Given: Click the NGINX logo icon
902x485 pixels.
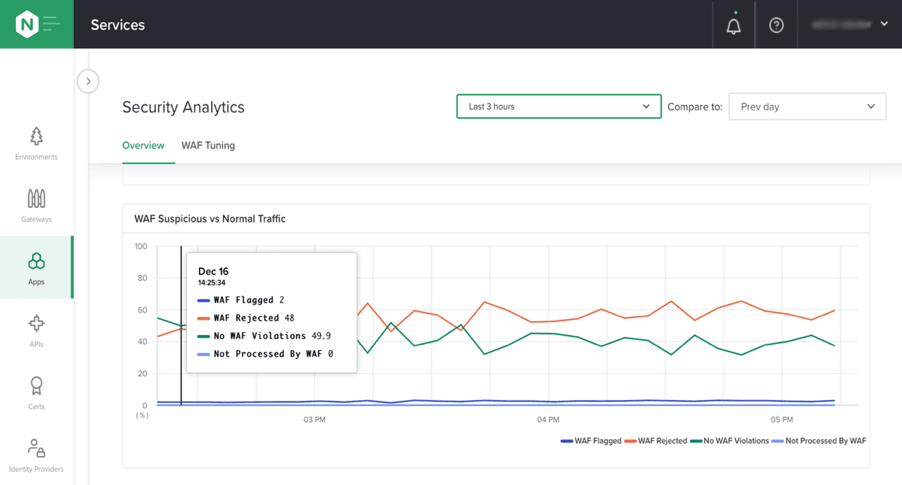Looking at the screenshot, I should tap(27, 25).
